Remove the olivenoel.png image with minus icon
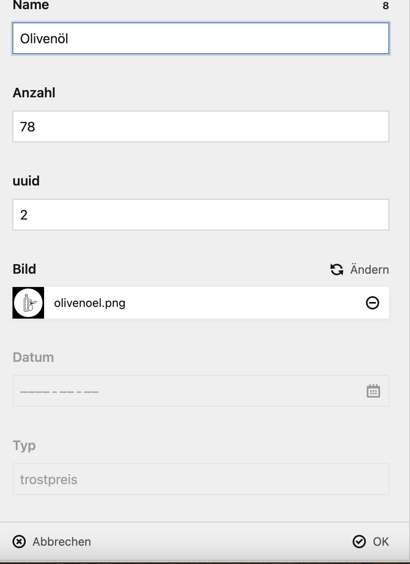410x564 pixels. pos(372,303)
